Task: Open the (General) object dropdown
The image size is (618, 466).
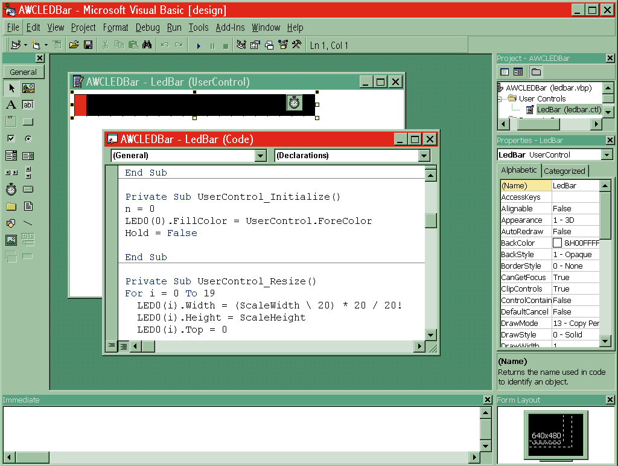Action: pyautogui.click(x=260, y=156)
